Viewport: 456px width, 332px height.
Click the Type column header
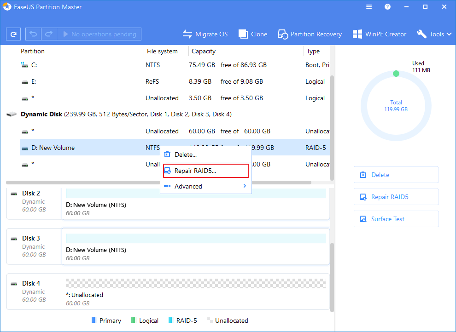tap(313, 51)
